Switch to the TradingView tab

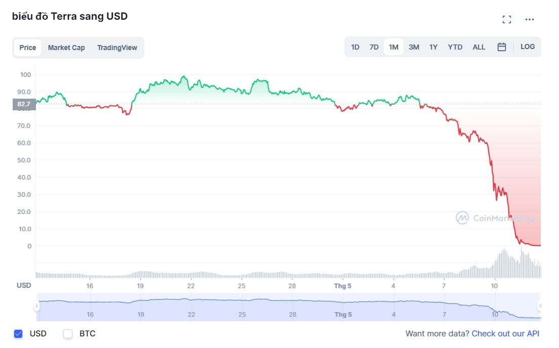(117, 48)
